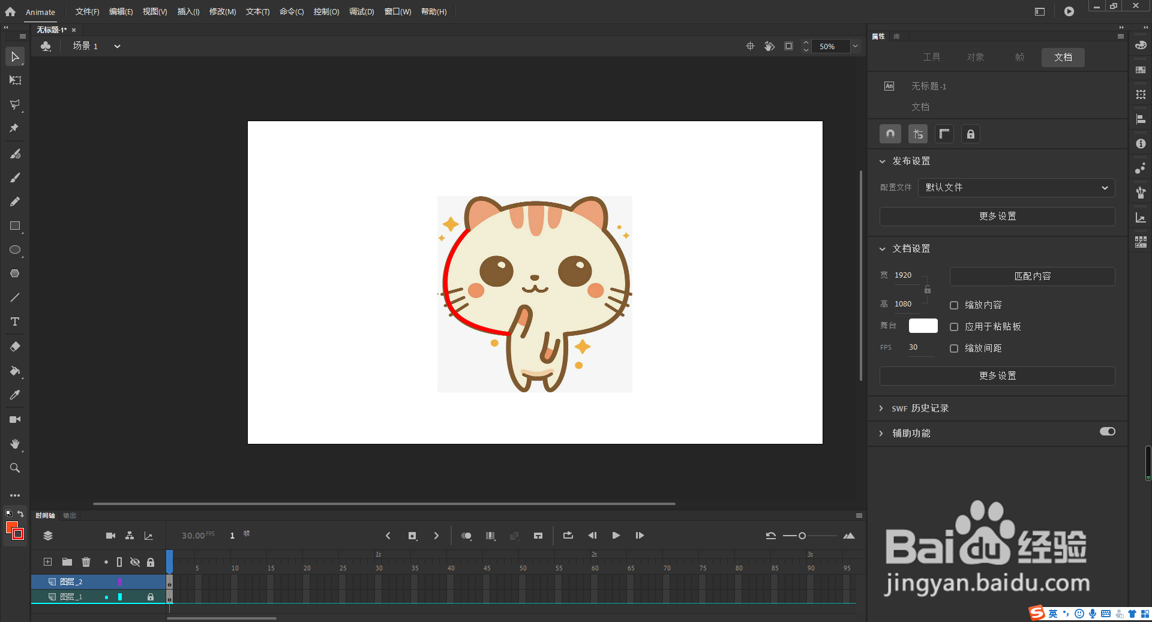Viewport: 1152px width, 622px height.
Task: Select the Fluid Brush tool
Action: click(15, 154)
